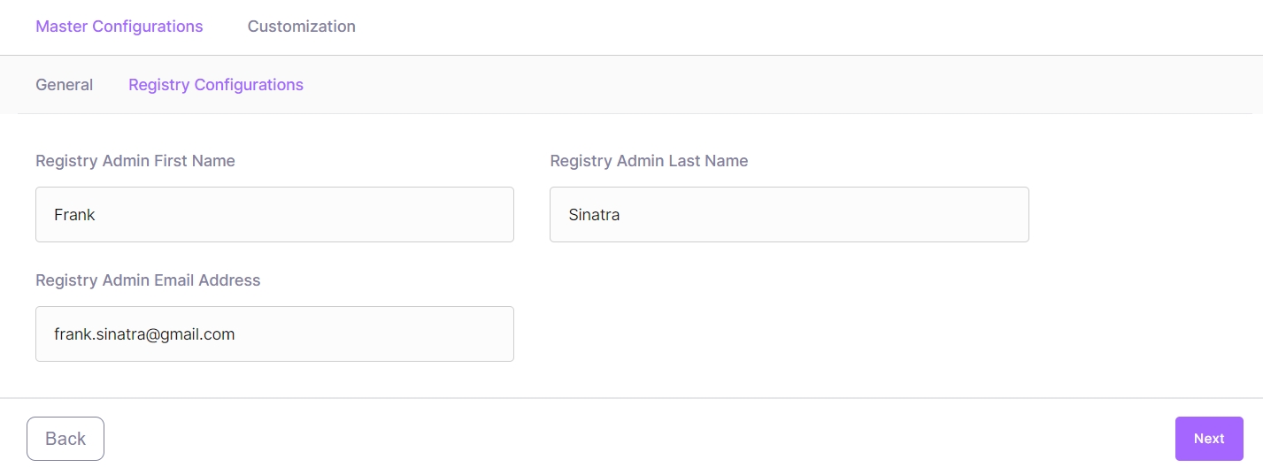Click the purple Next button

[x=1208, y=439]
